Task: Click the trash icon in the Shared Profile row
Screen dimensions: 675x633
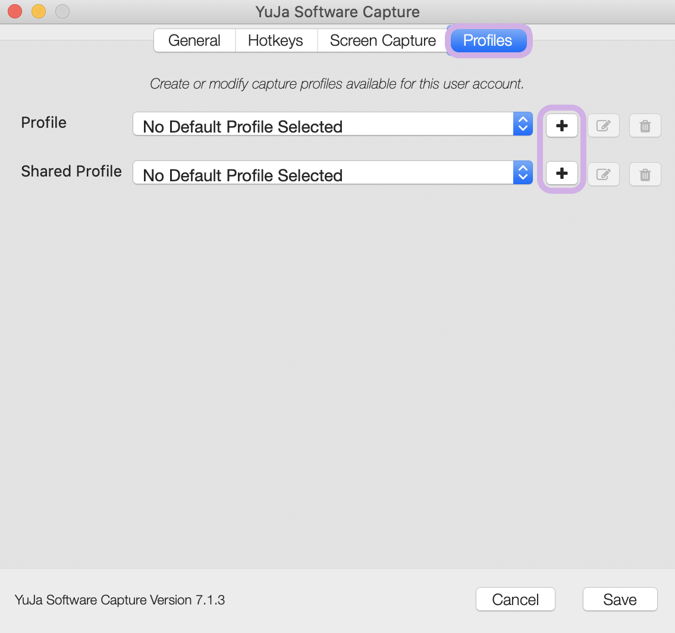Action: [x=645, y=174]
